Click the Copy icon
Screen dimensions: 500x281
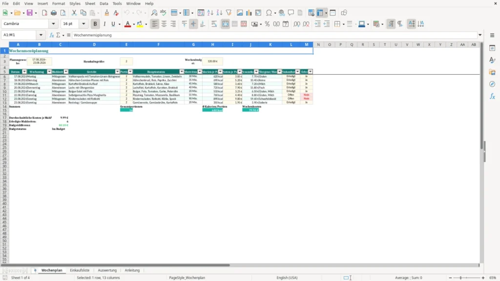click(83, 13)
